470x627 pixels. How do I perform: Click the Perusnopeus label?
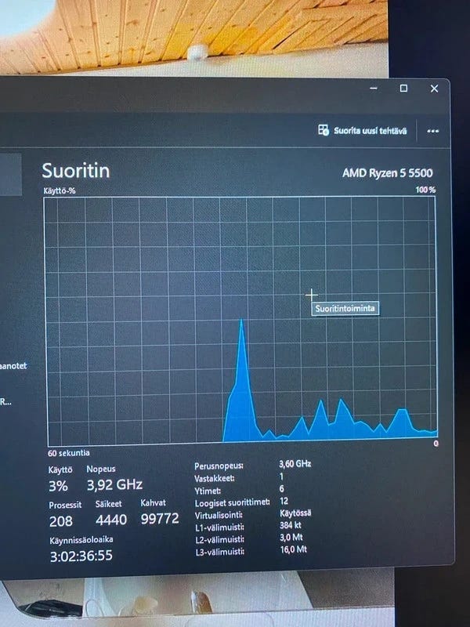[x=219, y=466]
